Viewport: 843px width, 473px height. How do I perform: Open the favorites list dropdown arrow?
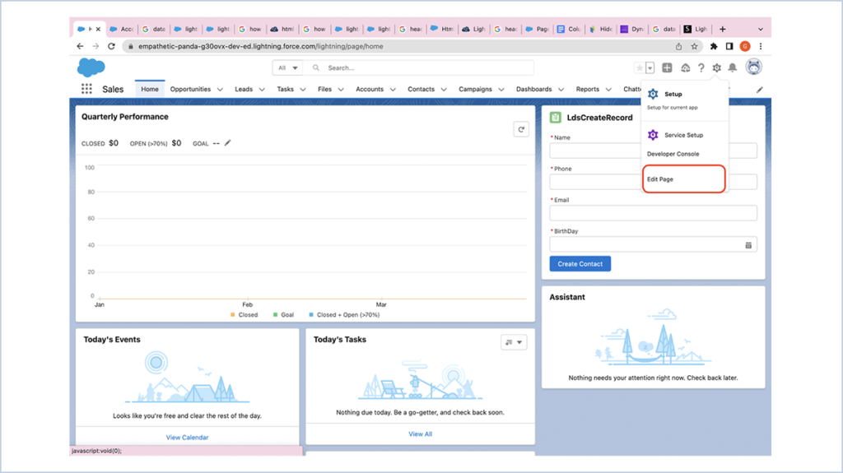pos(650,67)
